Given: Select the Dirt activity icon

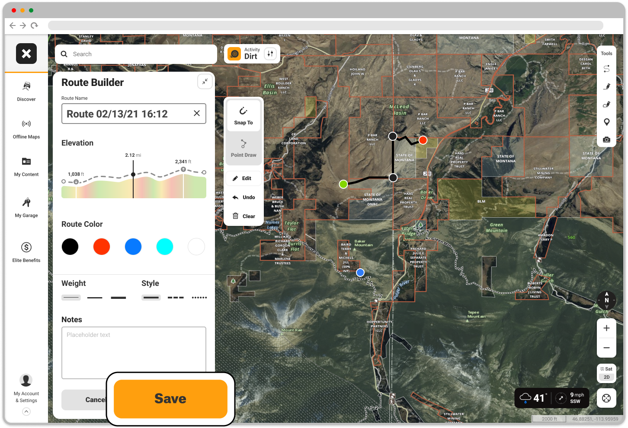Looking at the screenshot, I should (234, 54).
